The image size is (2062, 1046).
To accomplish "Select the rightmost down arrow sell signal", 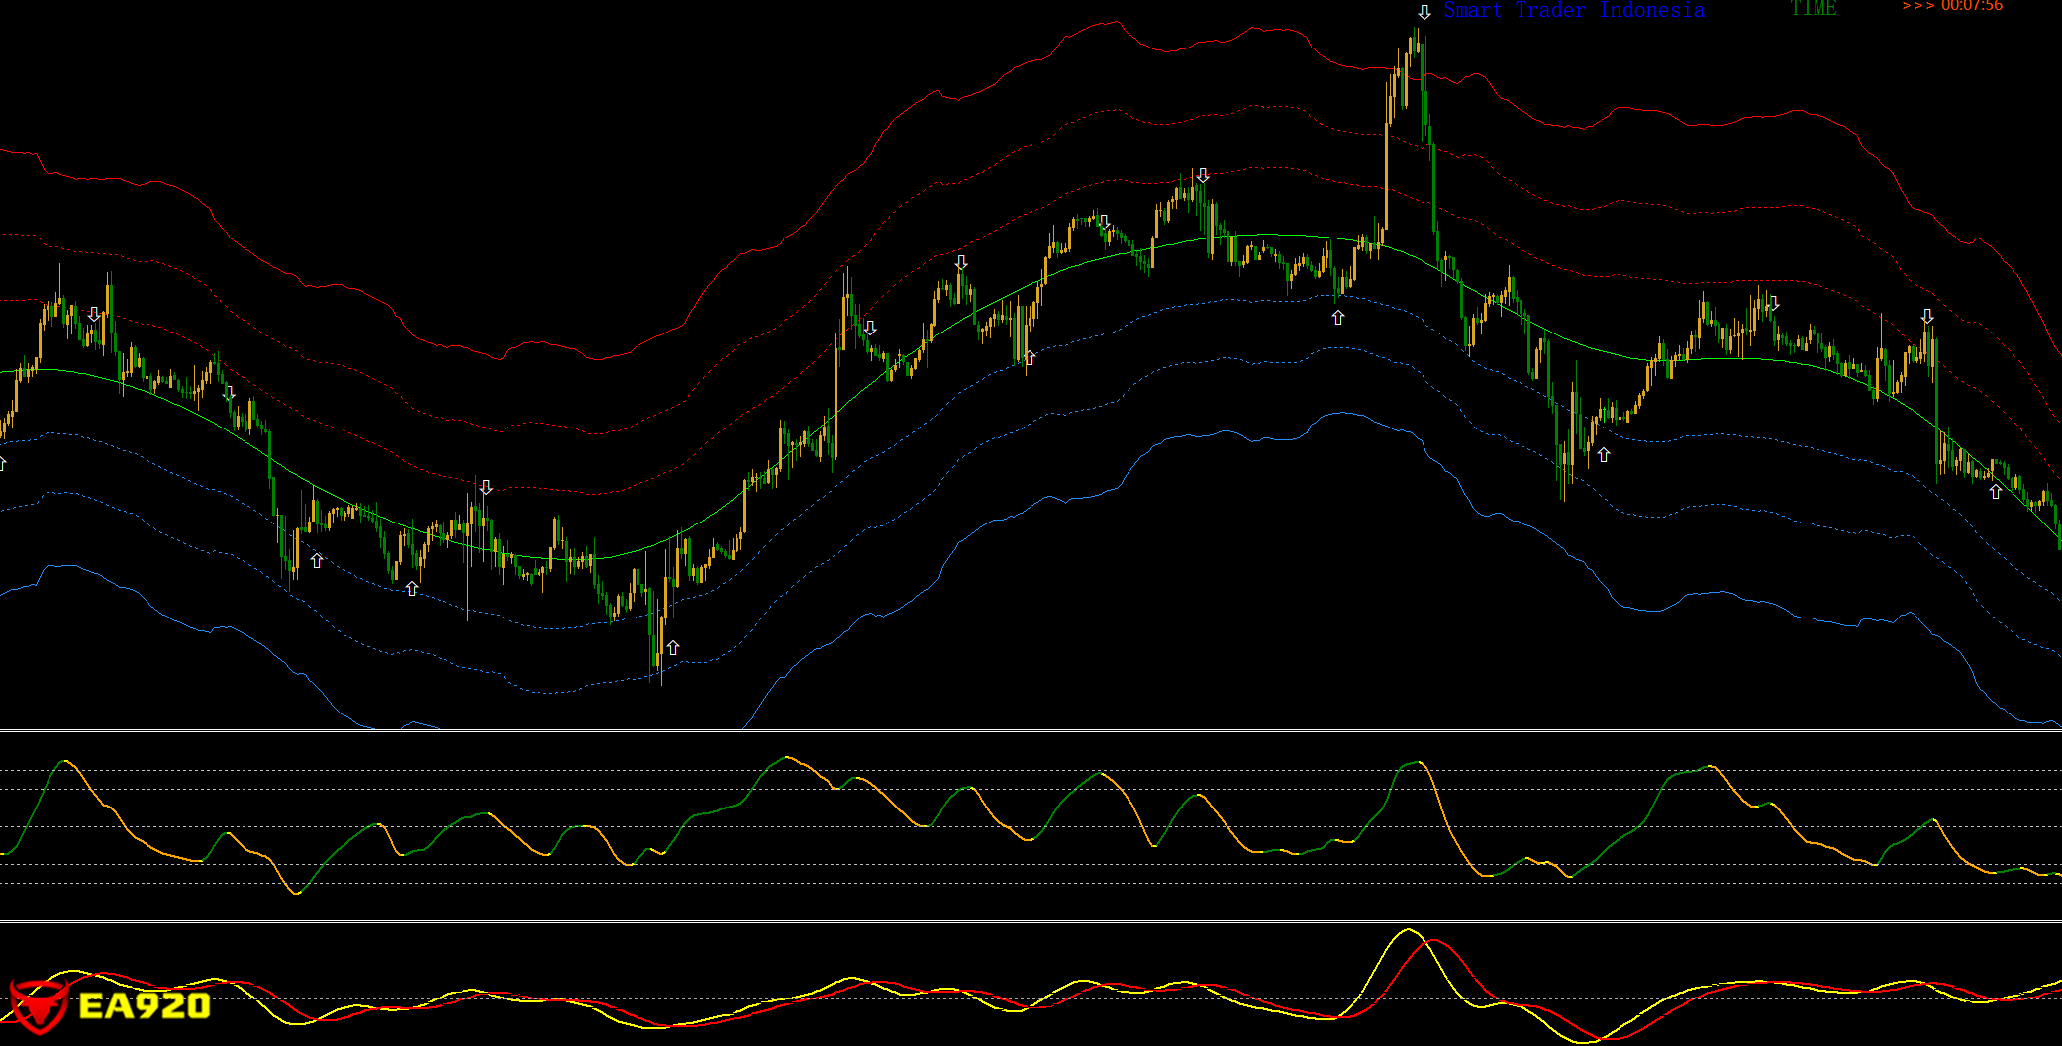I will click(1927, 316).
